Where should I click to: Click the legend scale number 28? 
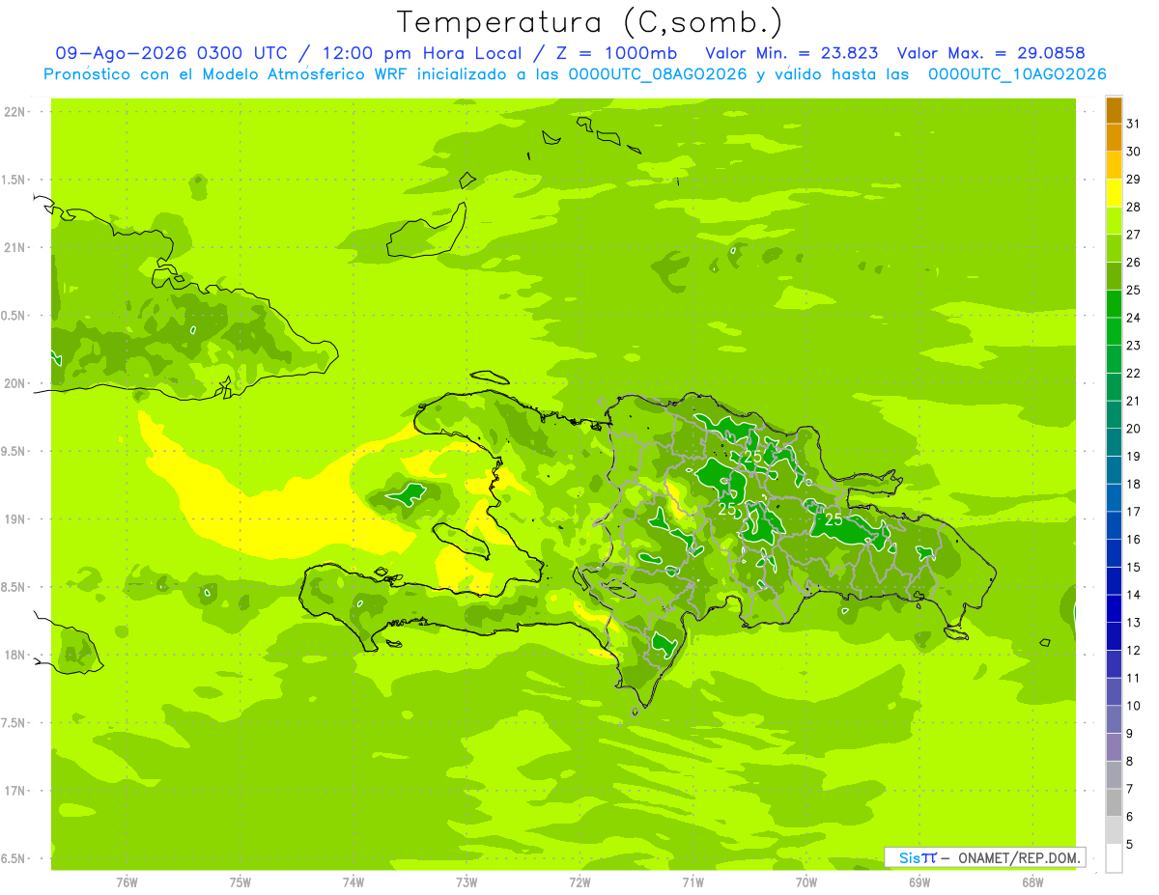coord(1133,207)
